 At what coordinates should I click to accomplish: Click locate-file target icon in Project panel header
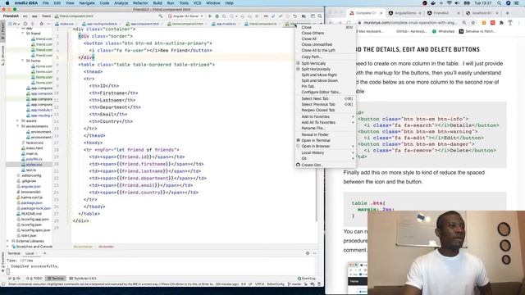pos(25,24)
